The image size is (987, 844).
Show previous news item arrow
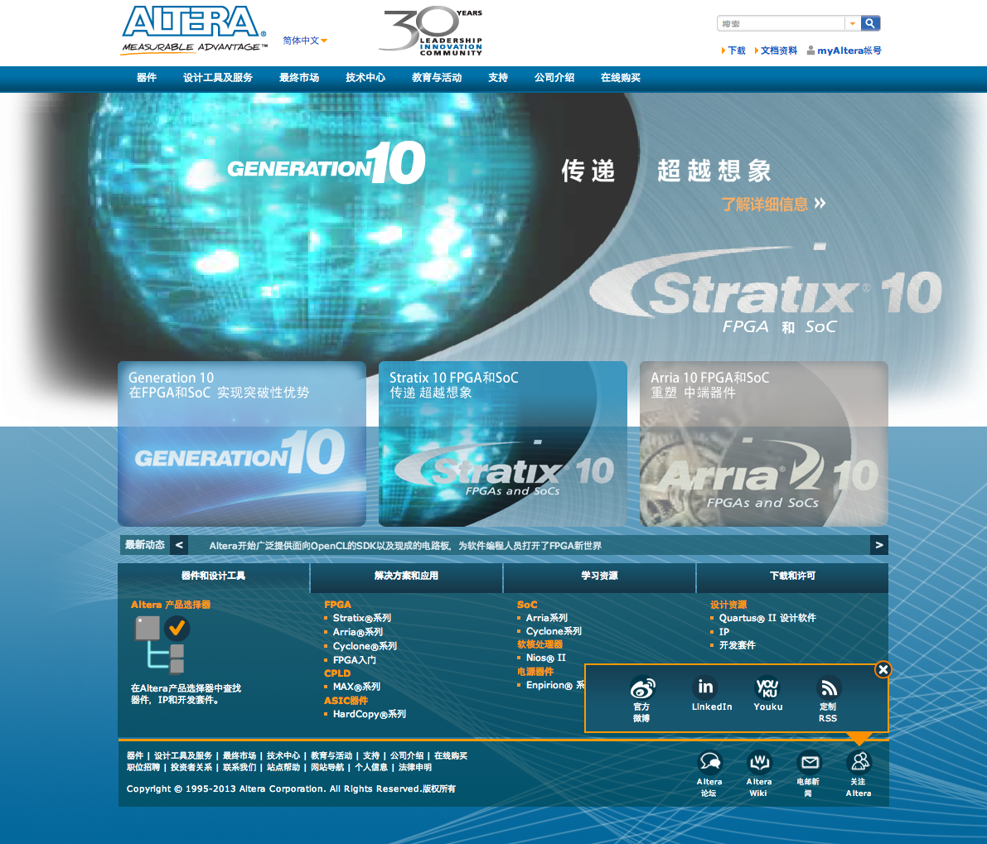[x=179, y=545]
